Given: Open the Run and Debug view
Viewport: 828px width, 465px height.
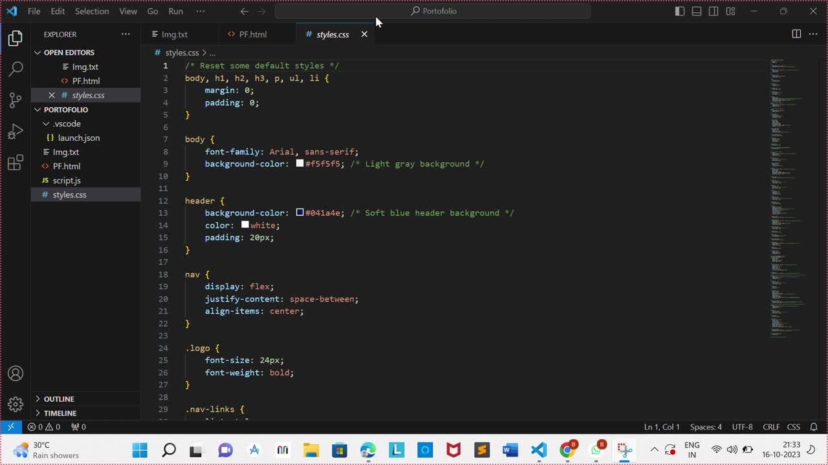Looking at the screenshot, I should (x=16, y=132).
